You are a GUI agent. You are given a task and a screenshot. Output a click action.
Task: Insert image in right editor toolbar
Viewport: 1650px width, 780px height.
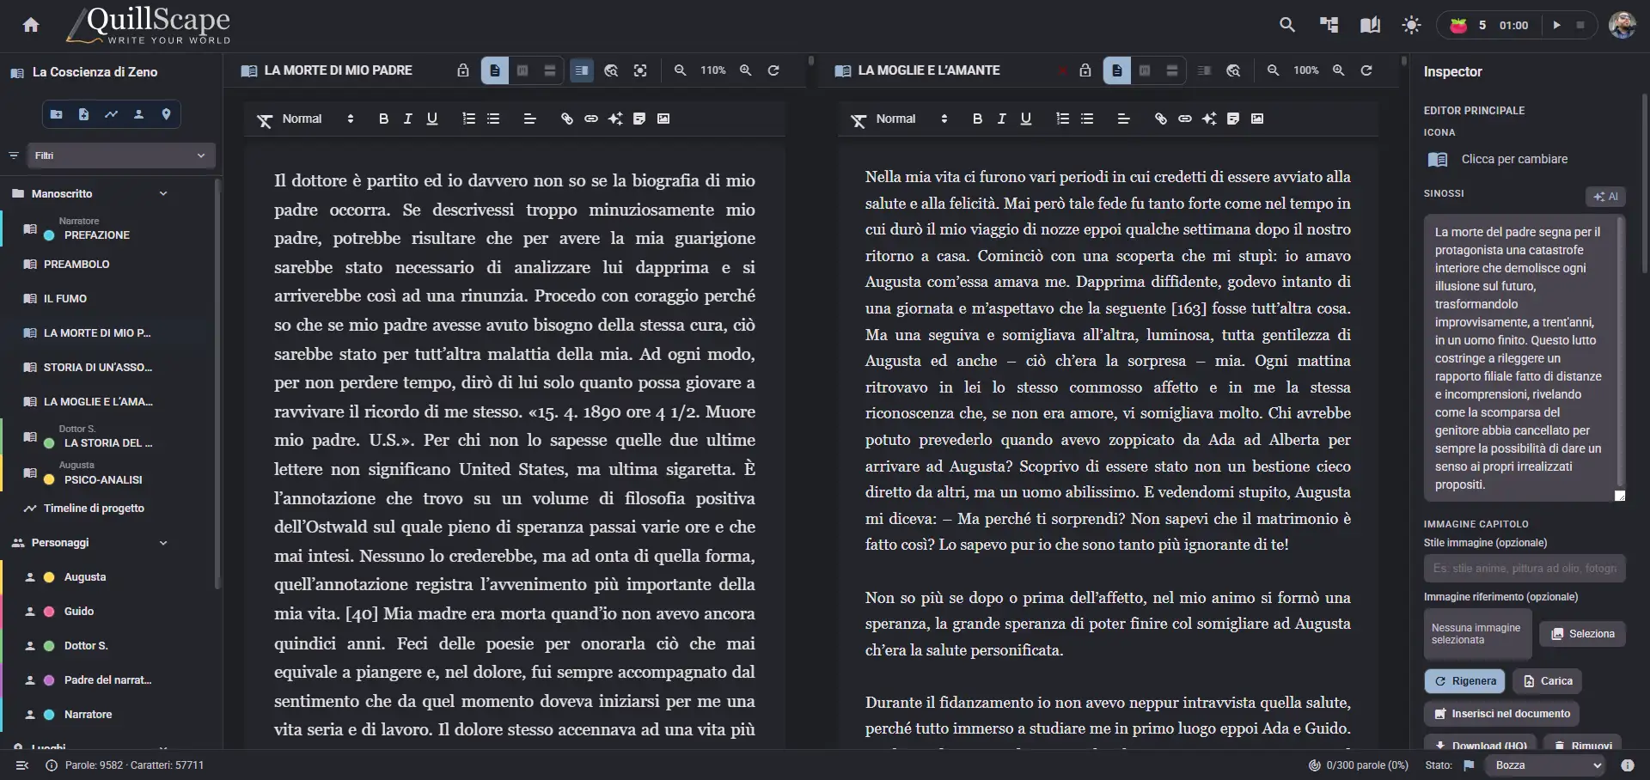tap(1257, 119)
